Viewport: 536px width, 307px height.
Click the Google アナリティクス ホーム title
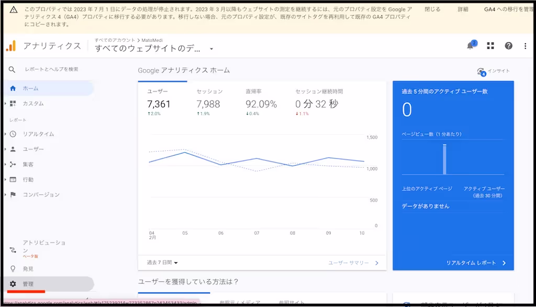tap(184, 71)
